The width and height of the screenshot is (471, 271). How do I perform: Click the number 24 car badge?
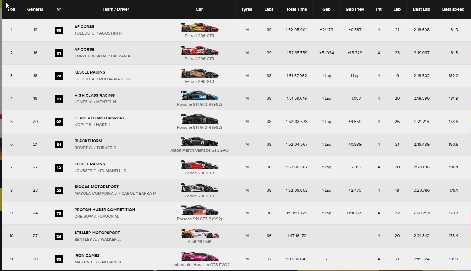point(59,236)
